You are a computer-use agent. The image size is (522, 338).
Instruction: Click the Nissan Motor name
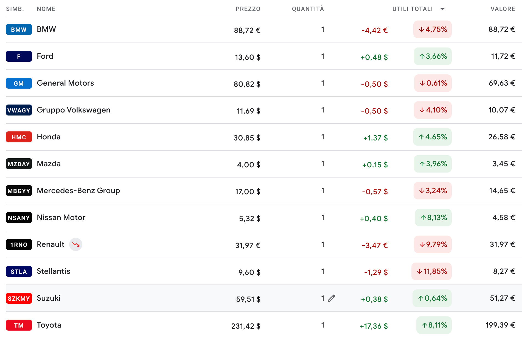pyautogui.click(x=61, y=218)
